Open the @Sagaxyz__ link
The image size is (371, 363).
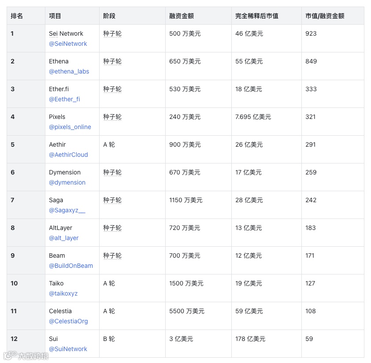(x=67, y=210)
